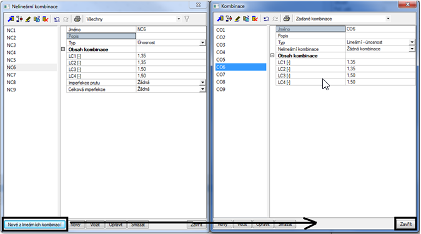Click Opravit button in Nelineární kombinace window

tap(116, 225)
